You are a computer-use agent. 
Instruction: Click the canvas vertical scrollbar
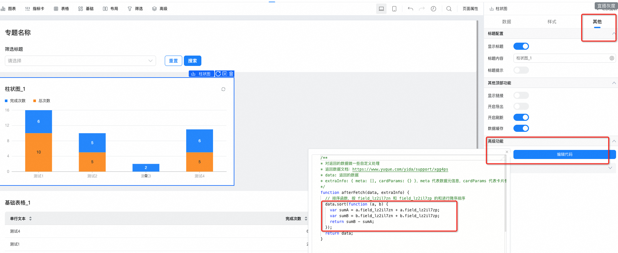(x=477, y=84)
